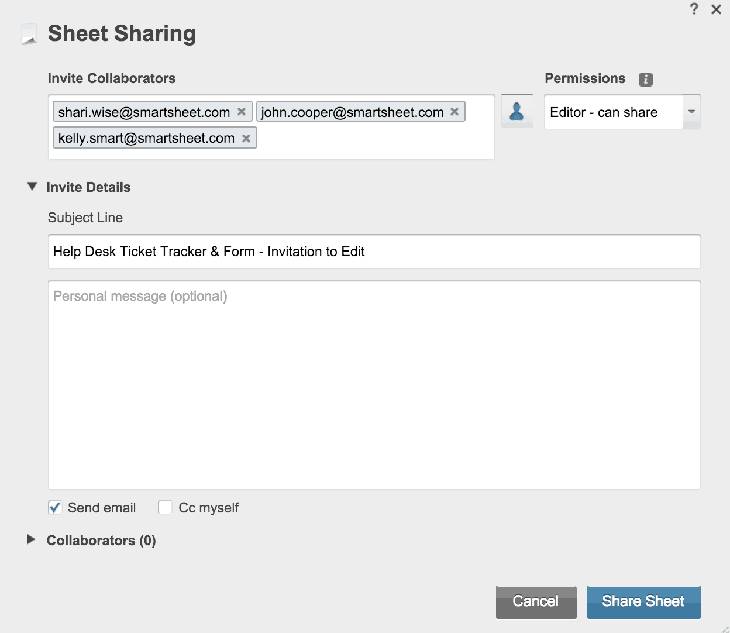Click the Share Sheet button

point(643,602)
